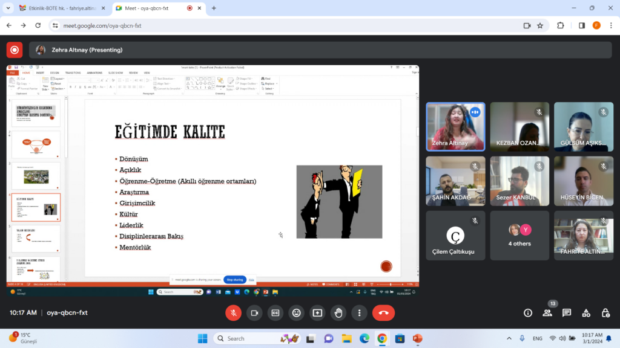Show hidden icons in system tray
Image resolution: width=620 pixels, height=348 pixels.
click(509, 338)
